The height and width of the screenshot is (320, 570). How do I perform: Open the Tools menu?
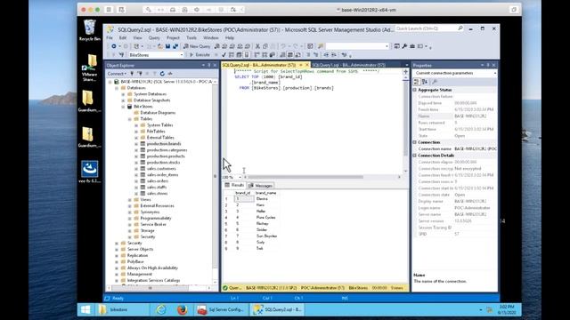point(191,37)
